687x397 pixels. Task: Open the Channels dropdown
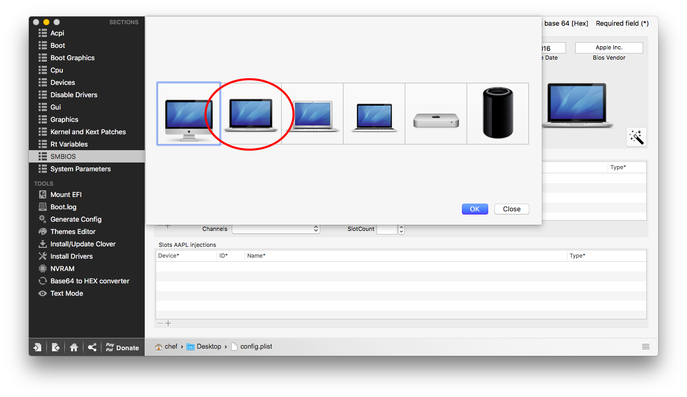pos(276,229)
